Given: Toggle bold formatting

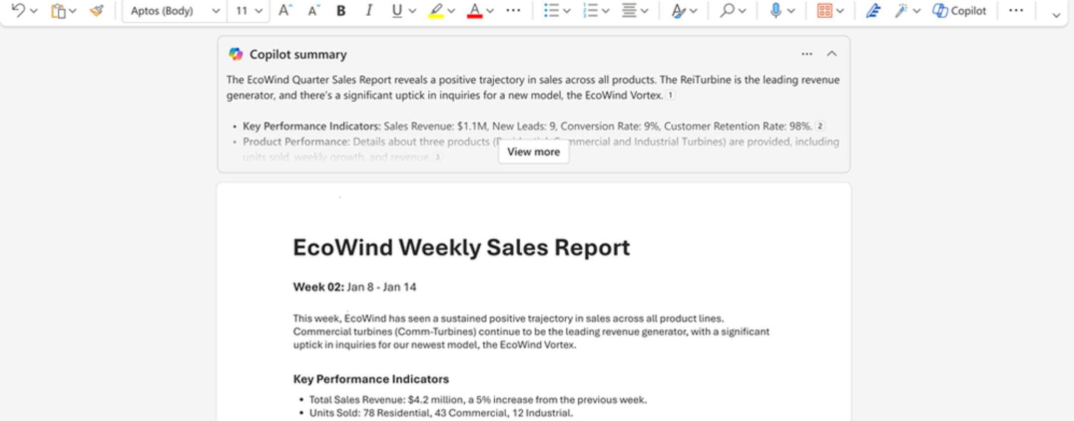Looking at the screenshot, I should point(341,10).
